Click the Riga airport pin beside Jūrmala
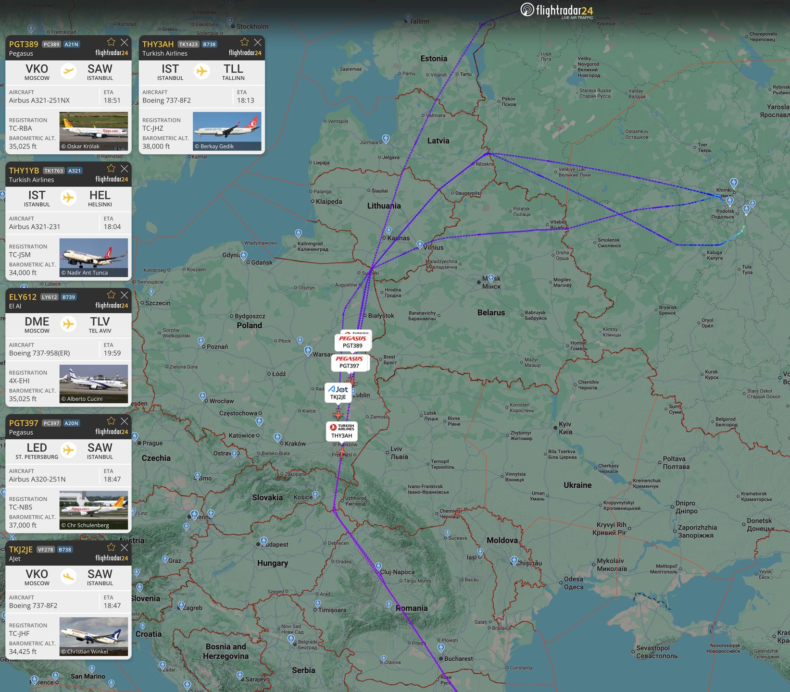The image size is (790, 692). tap(386, 139)
